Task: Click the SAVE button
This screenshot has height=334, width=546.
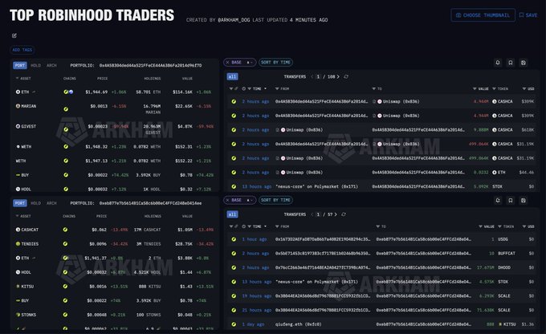Action: [528, 15]
